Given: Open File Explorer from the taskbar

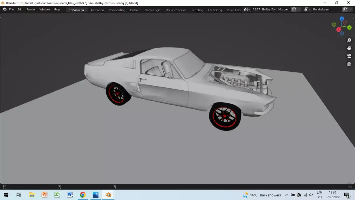Looking at the screenshot, I should [x=32, y=195].
